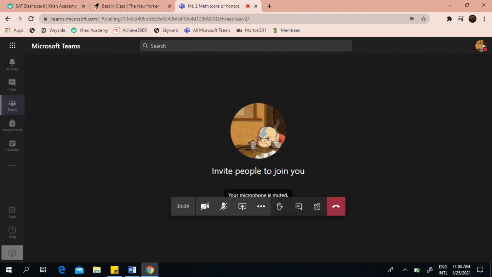This screenshot has height=277, width=492.
Task: Close the Int. 2 Math tab
Action: (x=256, y=6)
